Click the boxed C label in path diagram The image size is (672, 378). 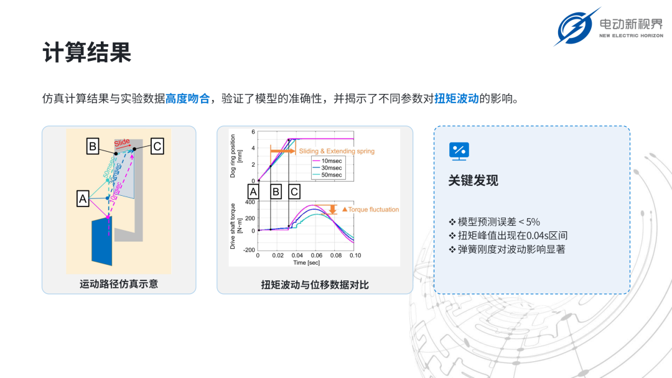click(157, 146)
